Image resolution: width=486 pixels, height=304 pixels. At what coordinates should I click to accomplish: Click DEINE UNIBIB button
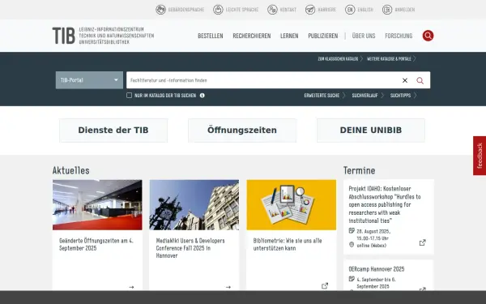pos(371,131)
